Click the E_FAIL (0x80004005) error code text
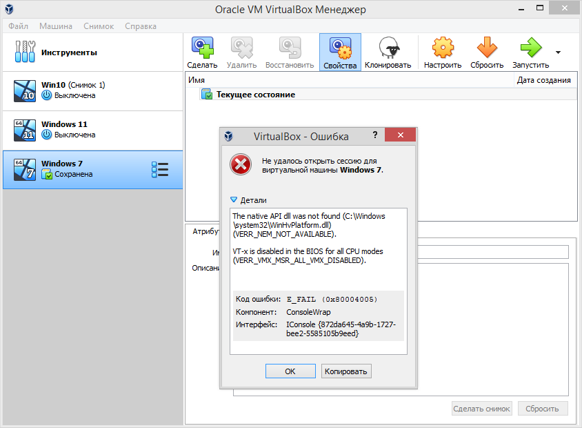The image size is (582, 428). click(332, 299)
